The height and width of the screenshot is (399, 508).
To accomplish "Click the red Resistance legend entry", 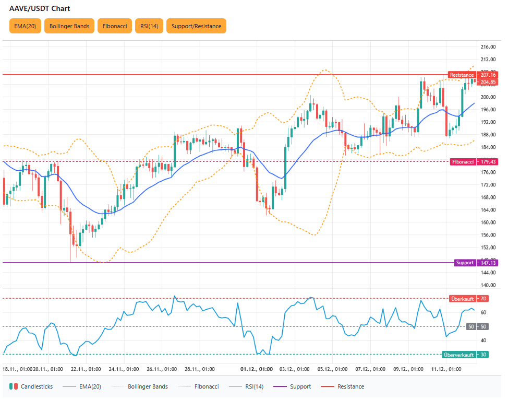I will point(342,386).
